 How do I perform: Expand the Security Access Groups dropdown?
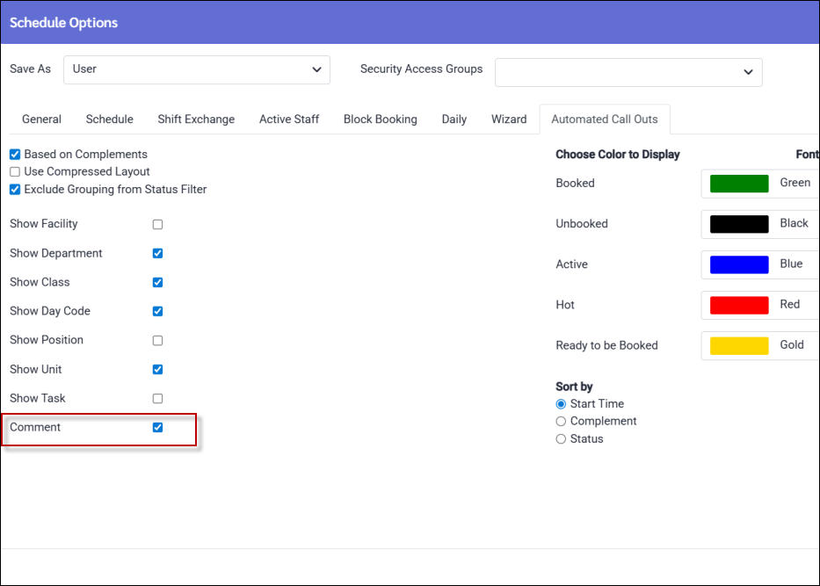pyautogui.click(x=628, y=72)
